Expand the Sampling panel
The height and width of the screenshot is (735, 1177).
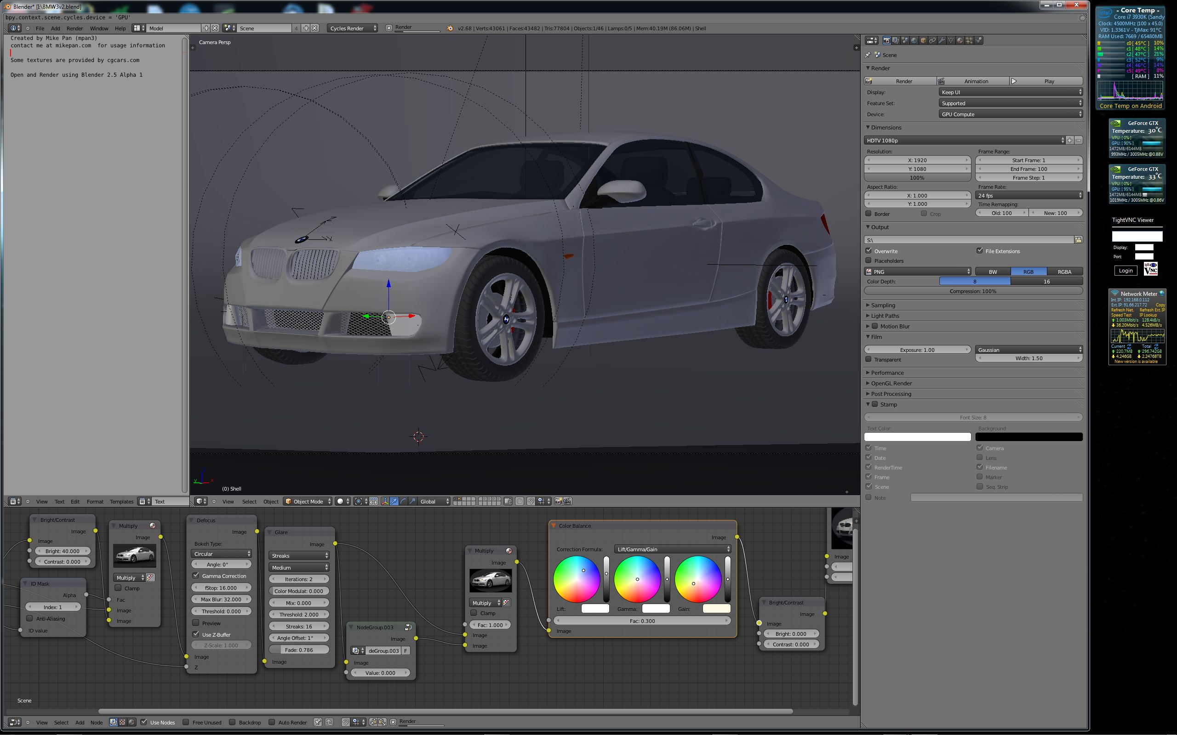(883, 305)
